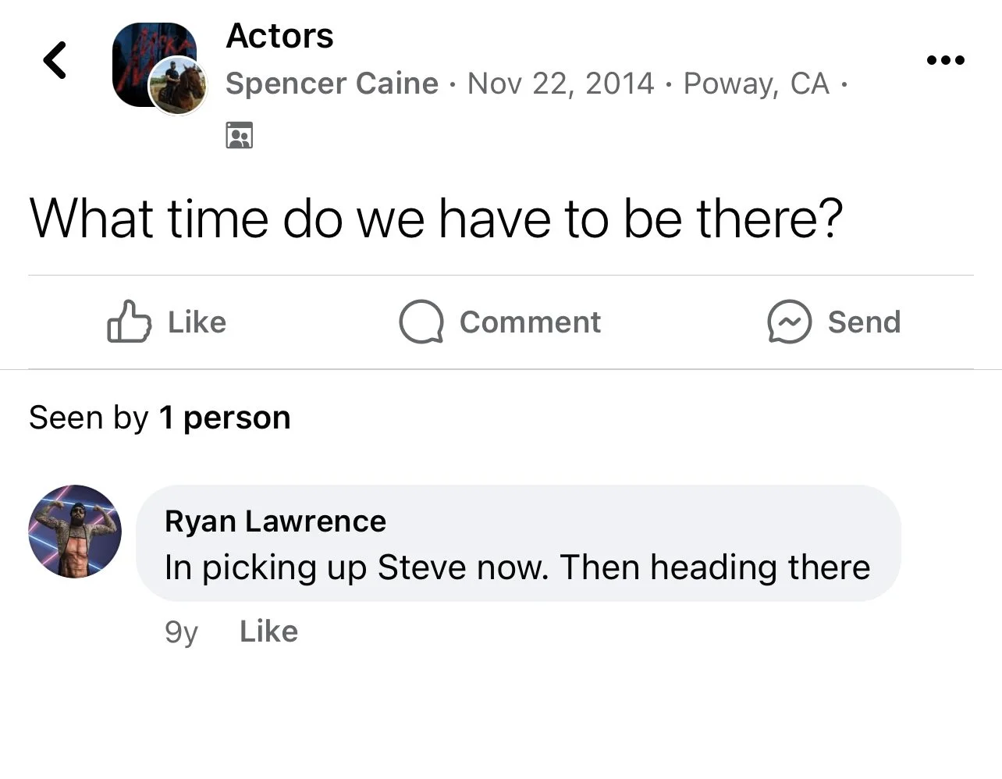Click the speech bubble Comment icon
Image resolution: width=1002 pixels, height=779 pixels.
coord(421,322)
